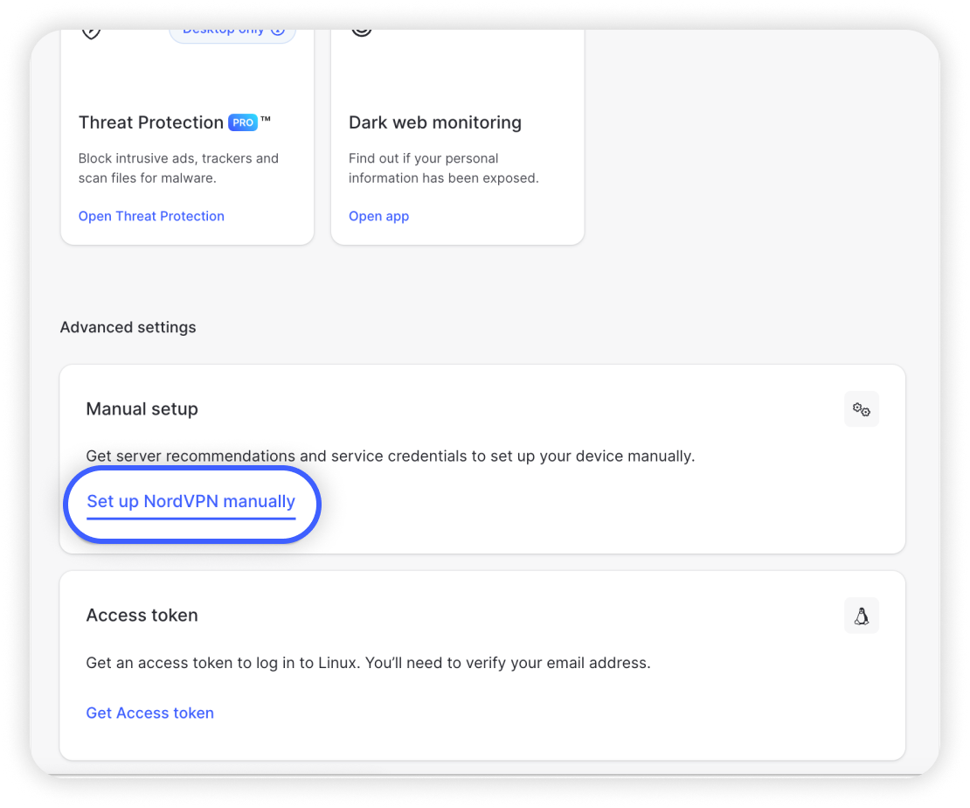Click the shield icon on Threat Protection card

click(91, 32)
